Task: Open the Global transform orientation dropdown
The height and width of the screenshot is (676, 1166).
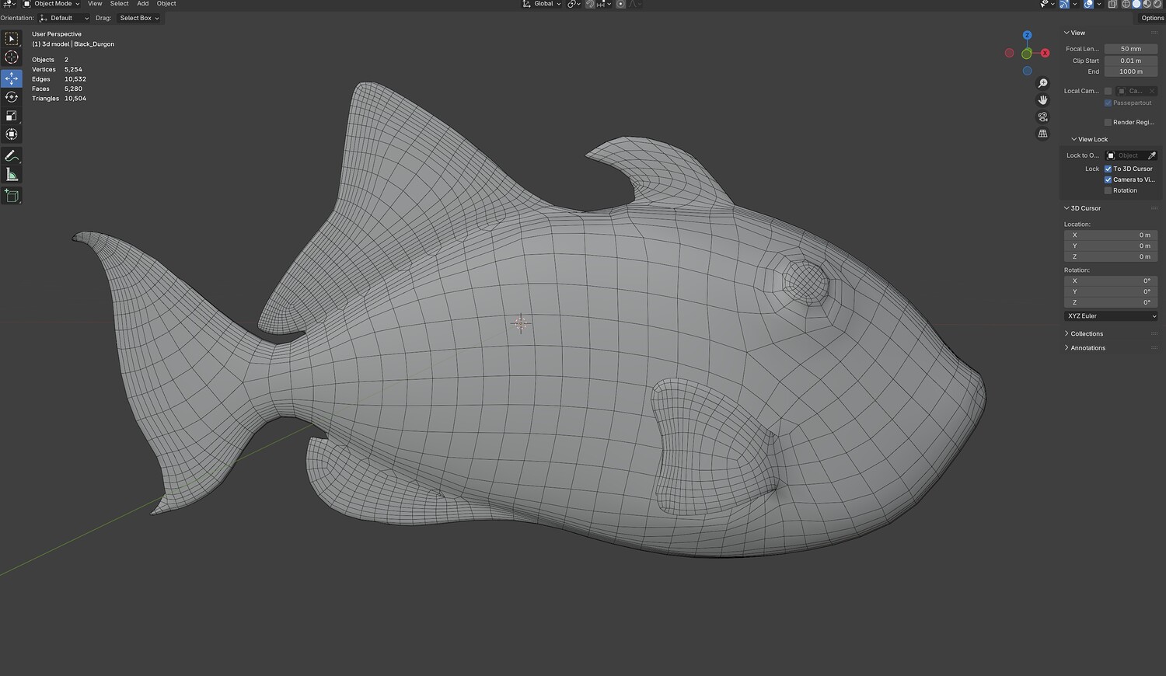Action: coord(541,4)
